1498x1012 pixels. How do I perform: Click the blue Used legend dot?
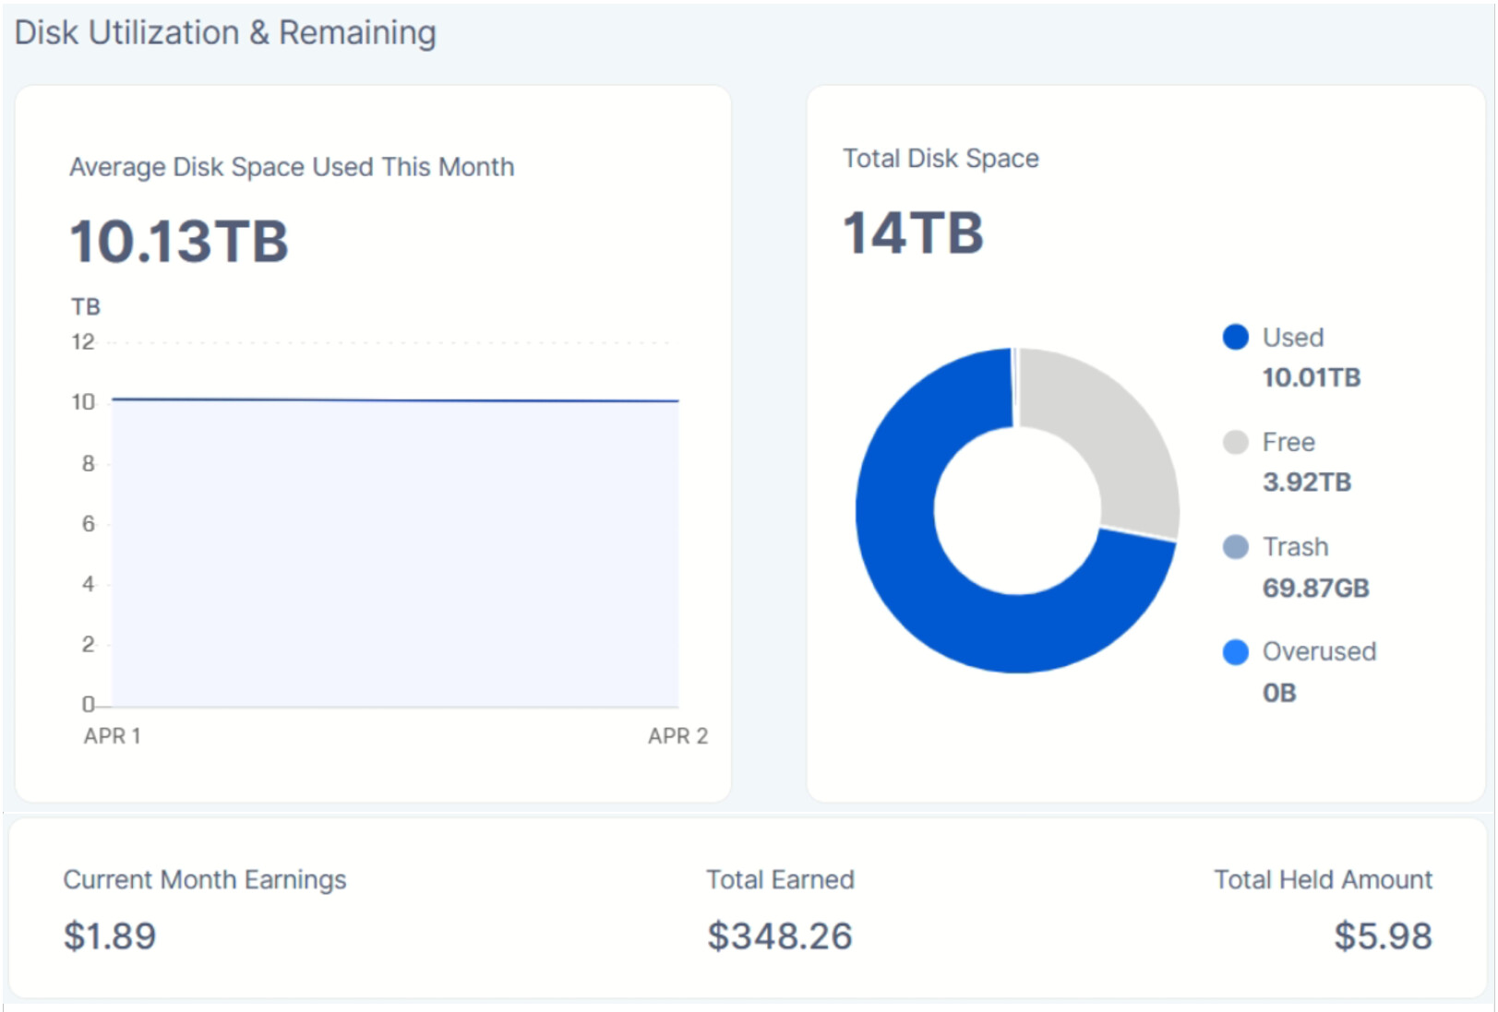coord(1235,338)
